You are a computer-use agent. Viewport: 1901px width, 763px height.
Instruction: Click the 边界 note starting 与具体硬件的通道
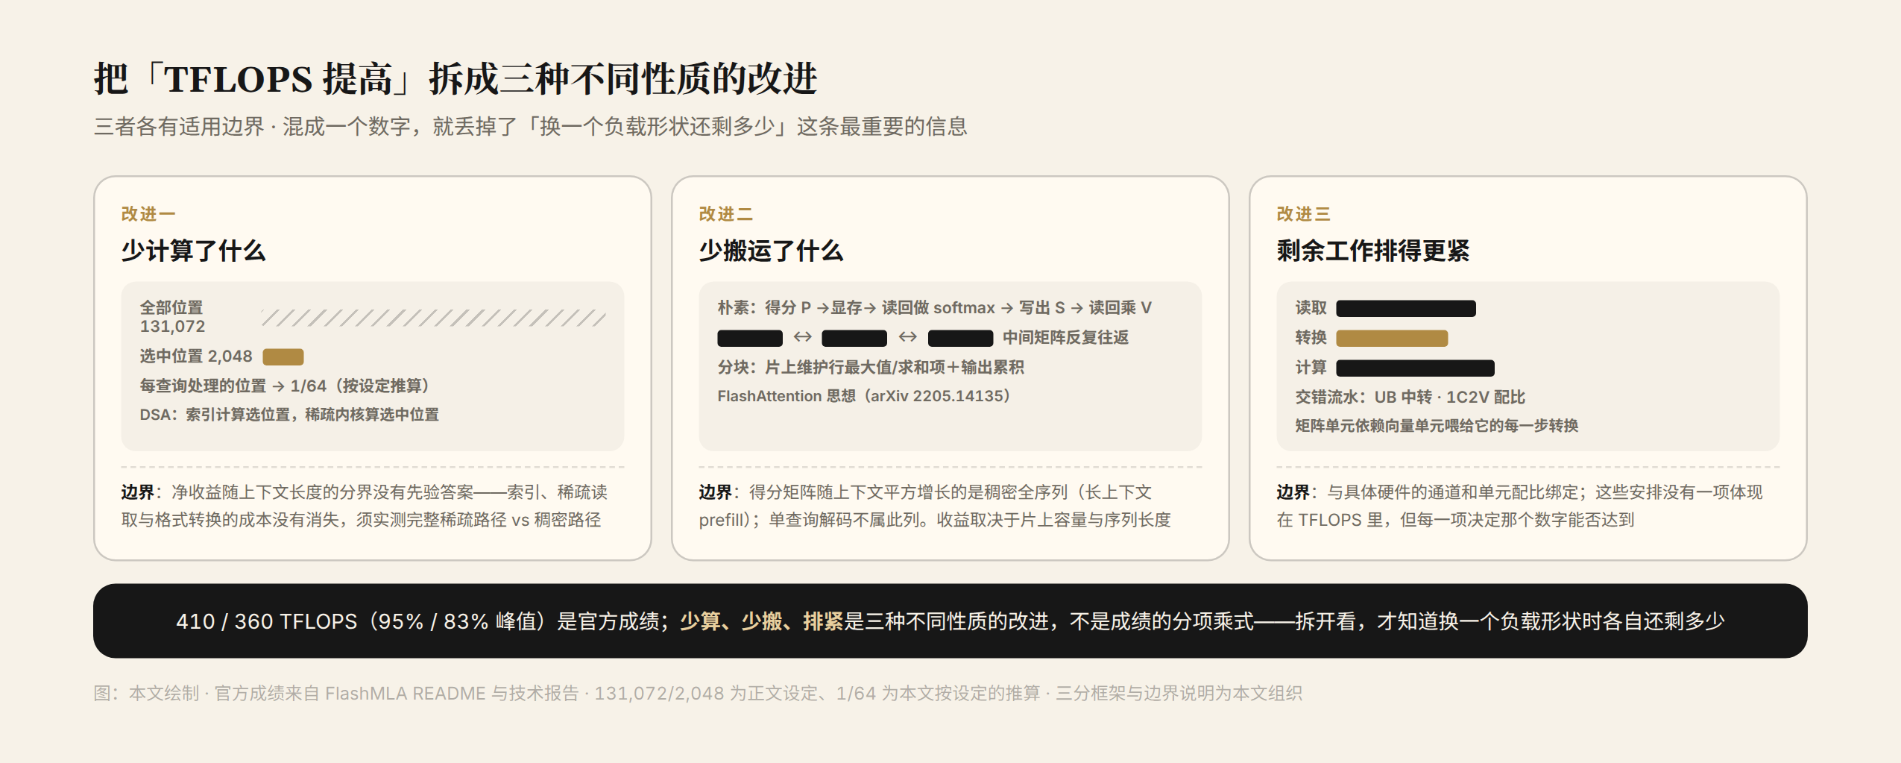coord(1520,506)
